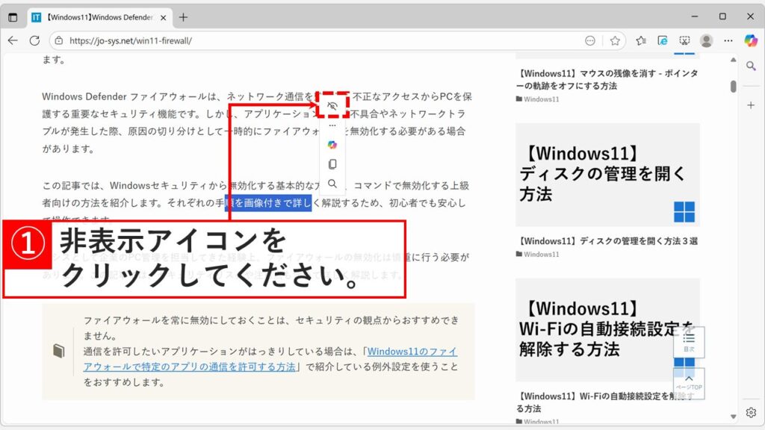Launch Copilot from the top-right toolbar

[750, 40]
